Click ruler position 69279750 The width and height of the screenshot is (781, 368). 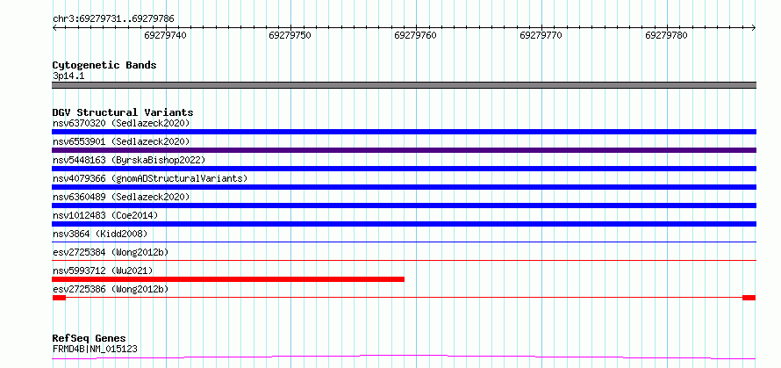[x=290, y=35]
